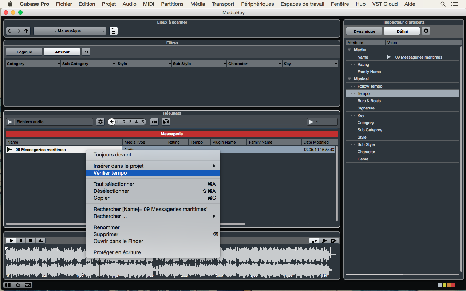The height and width of the screenshot is (291, 466).
Task: Select Ouvrir dans le Finder
Action: 153,241
